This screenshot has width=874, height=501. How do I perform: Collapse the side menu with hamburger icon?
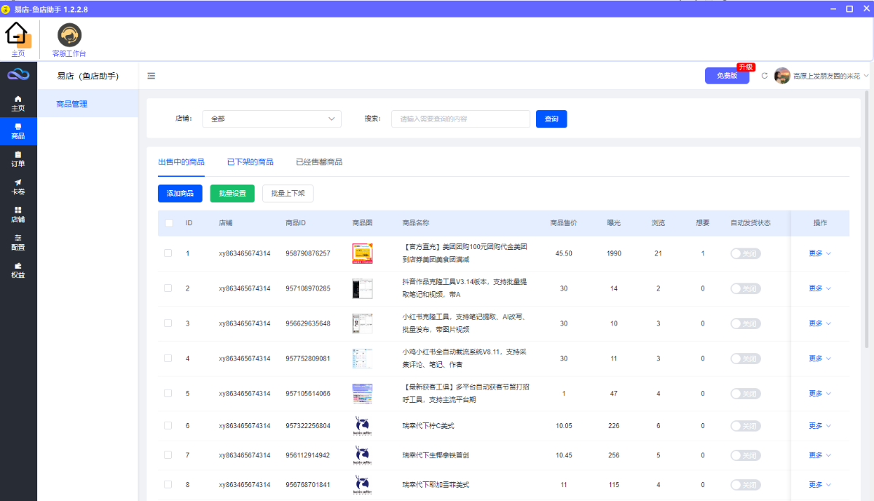tap(151, 76)
